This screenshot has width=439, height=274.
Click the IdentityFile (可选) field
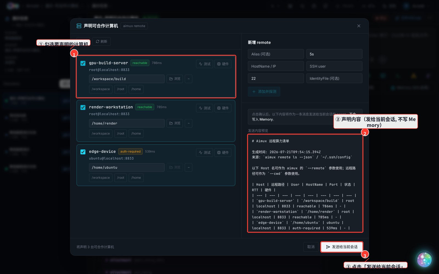[334, 78]
